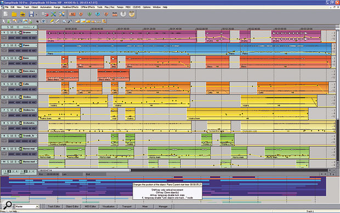Arm record on Bass track
This screenshot has height=213, width=340.
[x=15, y=58]
